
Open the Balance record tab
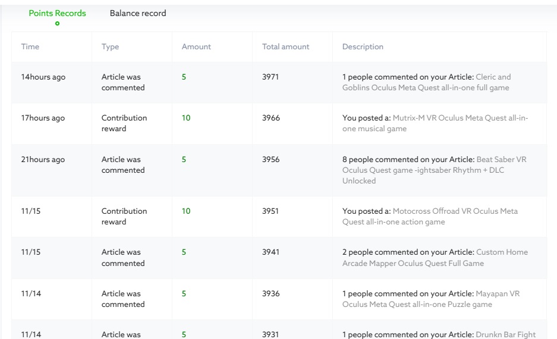tap(138, 13)
